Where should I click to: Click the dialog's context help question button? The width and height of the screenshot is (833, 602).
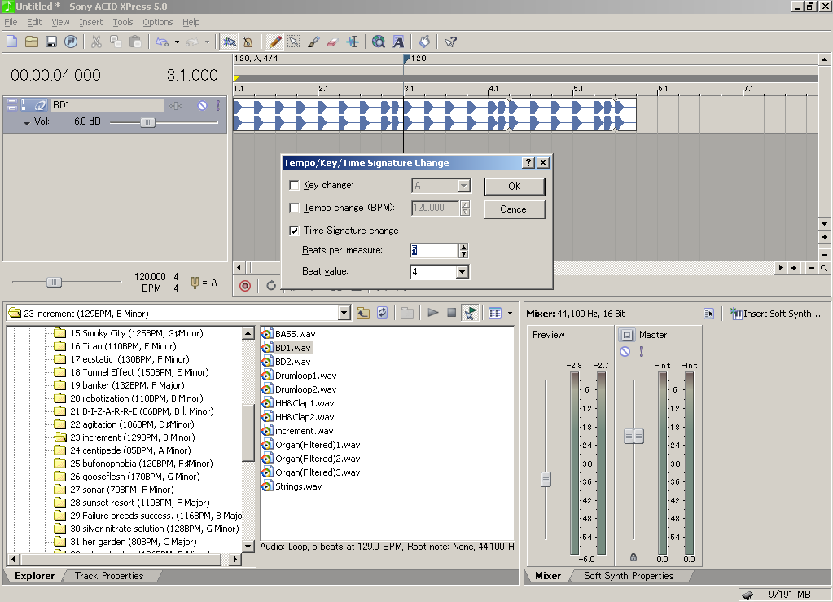point(528,163)
